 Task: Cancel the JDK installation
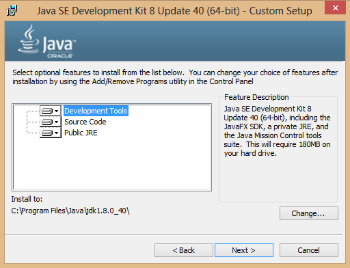[x=309, y=250]
